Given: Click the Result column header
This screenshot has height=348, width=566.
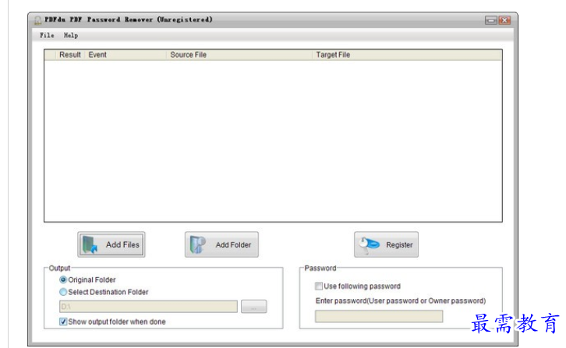Looking at the screenshot, I should click(x=70, y=54).
